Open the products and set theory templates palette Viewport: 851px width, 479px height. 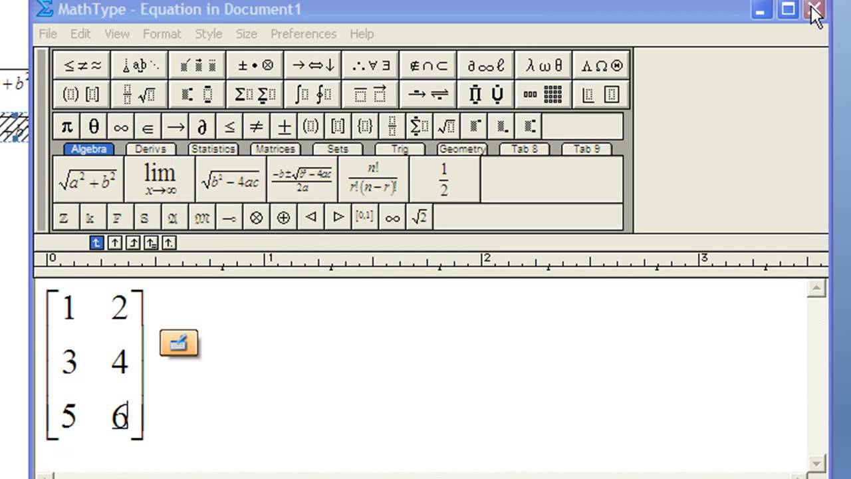pos(487,94)
